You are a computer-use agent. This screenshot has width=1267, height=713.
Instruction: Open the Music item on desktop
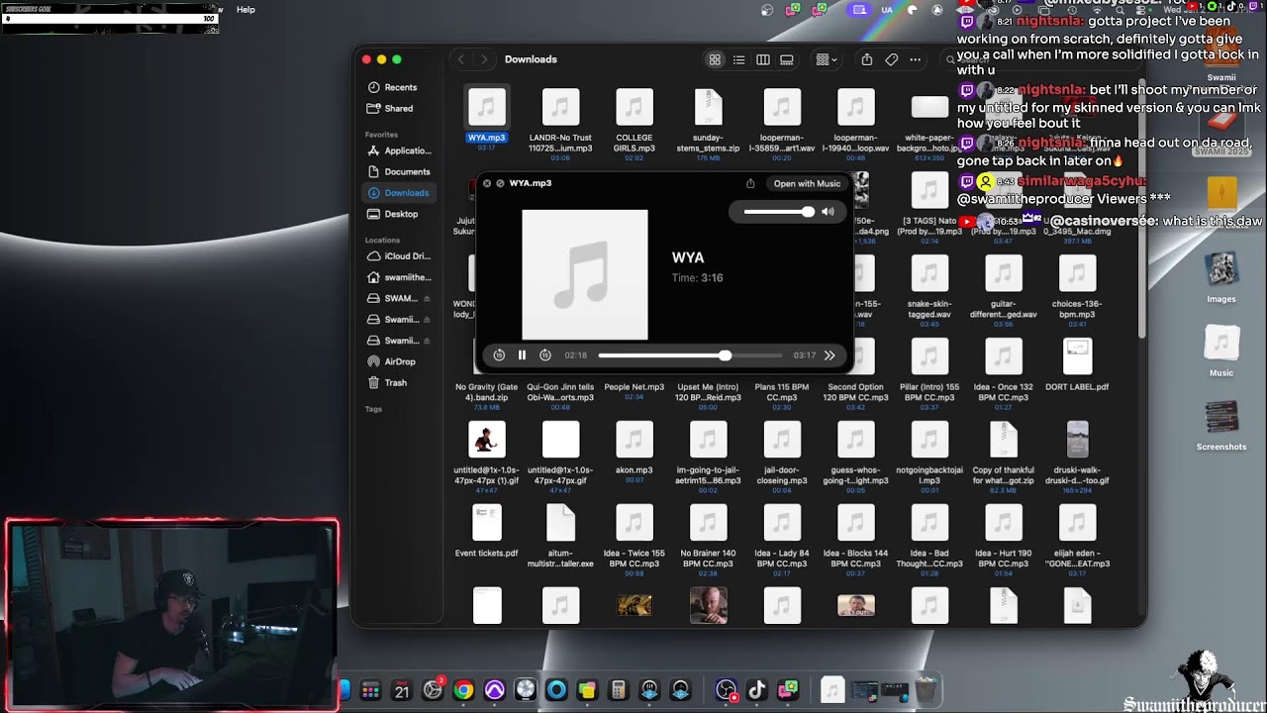1221,351
